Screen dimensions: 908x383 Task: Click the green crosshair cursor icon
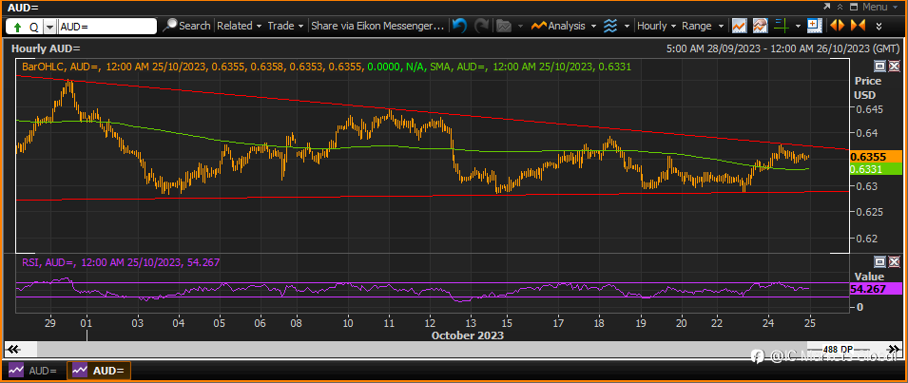coord(782,26)
